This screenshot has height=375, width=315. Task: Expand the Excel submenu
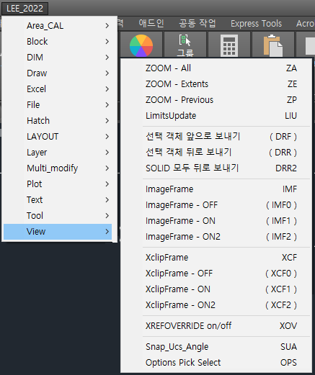58,89
